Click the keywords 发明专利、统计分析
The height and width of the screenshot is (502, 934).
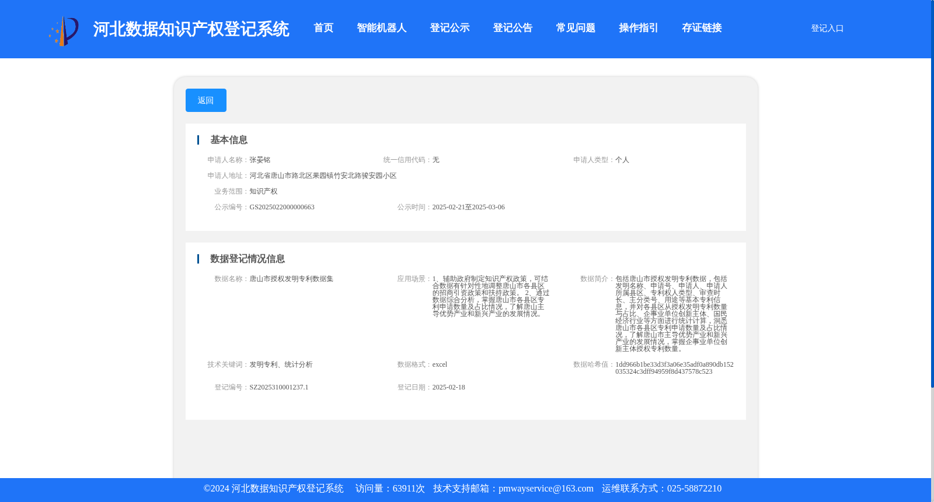click(x=281, y=364)
